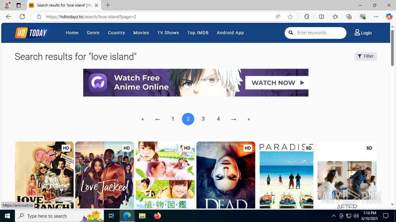Open the Love Ranch poster

tap(44, 175)
